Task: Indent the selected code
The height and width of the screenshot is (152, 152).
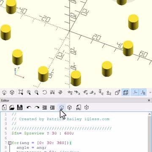Action: pos(52,108)
